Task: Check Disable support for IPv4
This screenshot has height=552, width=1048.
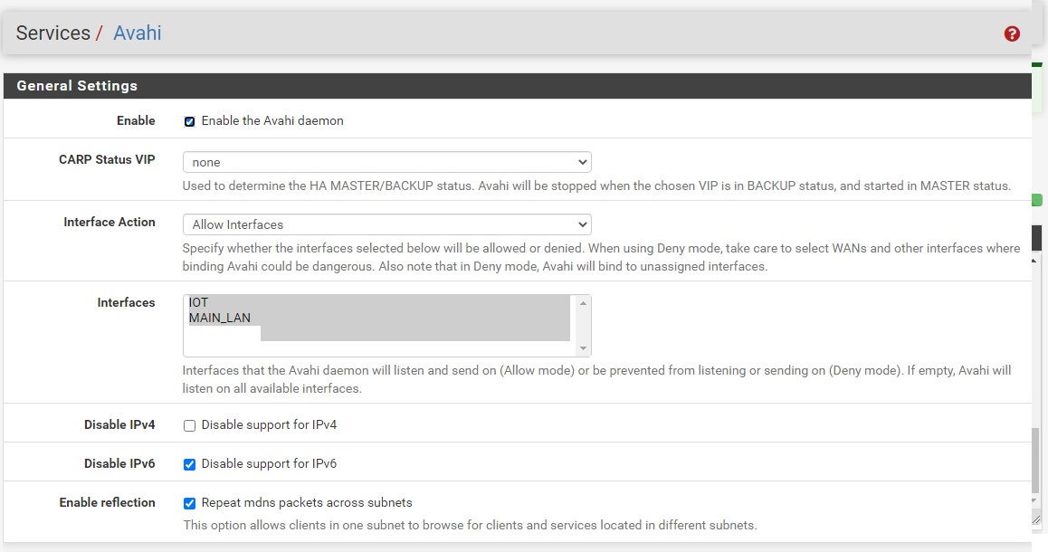Action: 189,425
